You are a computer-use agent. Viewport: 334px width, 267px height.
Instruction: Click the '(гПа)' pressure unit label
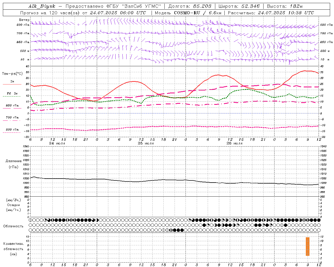[14, 167]
